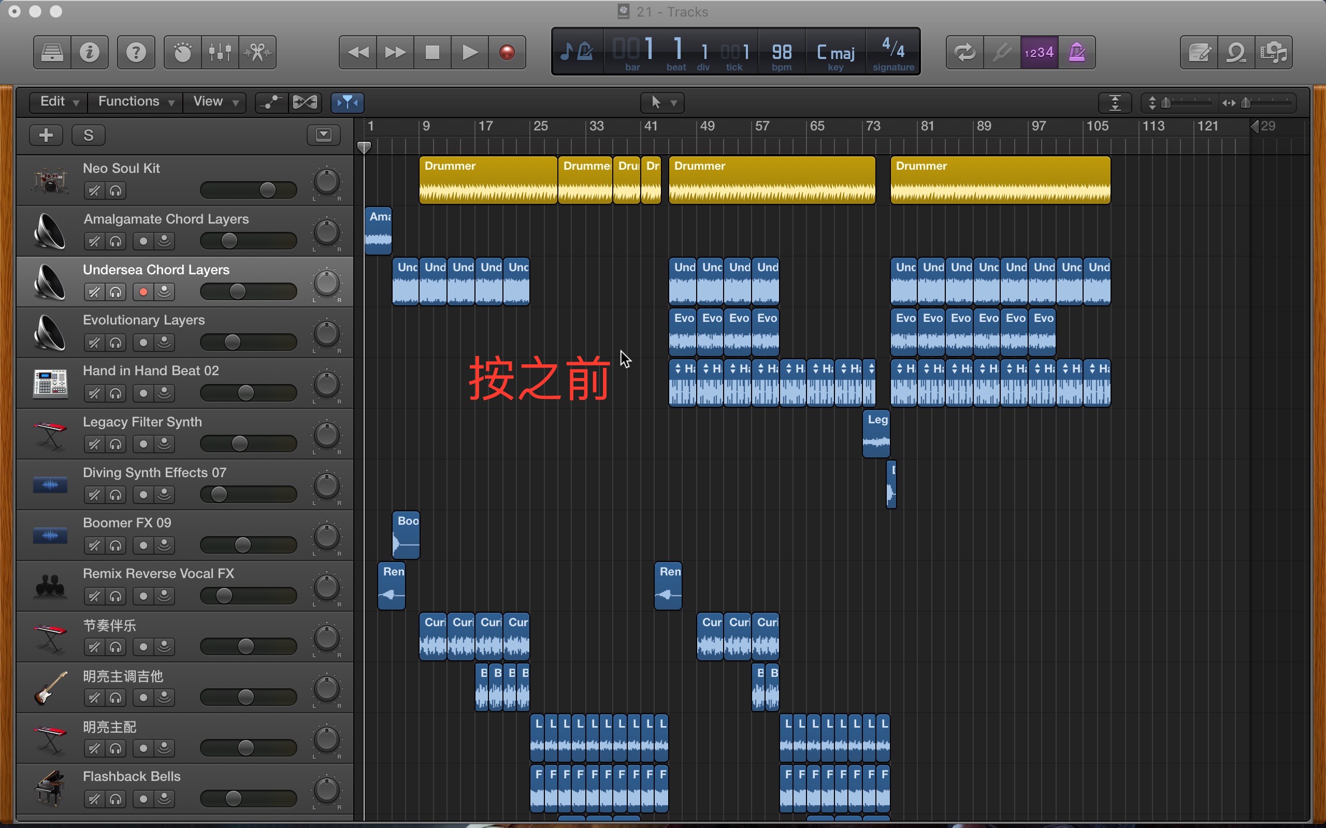
Task: Open the Media Browser
Action: coord(1273,53)
